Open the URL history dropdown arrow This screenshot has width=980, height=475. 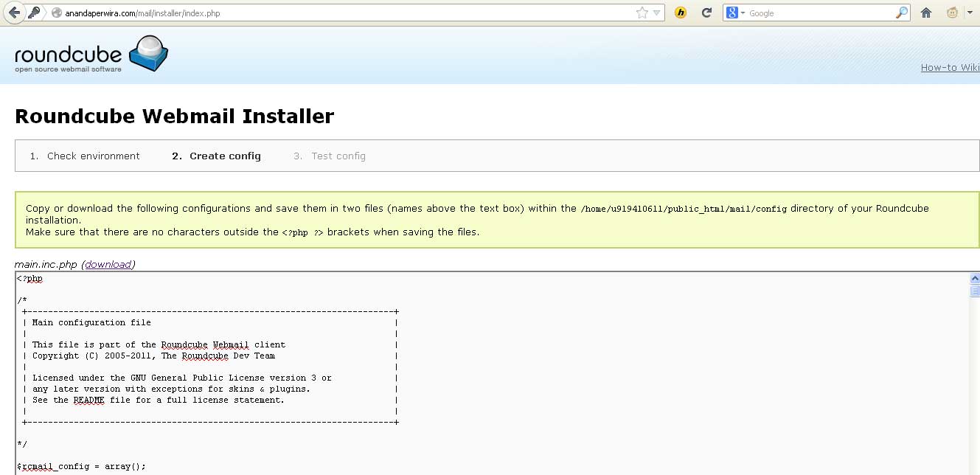tap(656, 13)
